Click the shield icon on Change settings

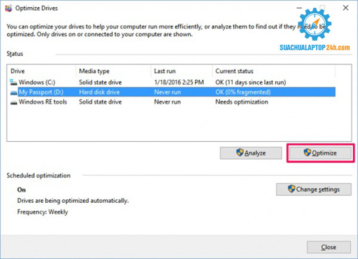[291, 189]
